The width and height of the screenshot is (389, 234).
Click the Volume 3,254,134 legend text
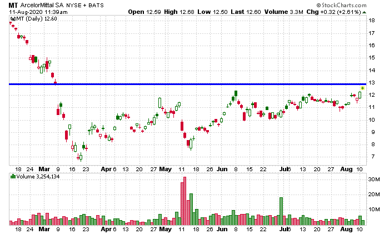tap(38, 177)
